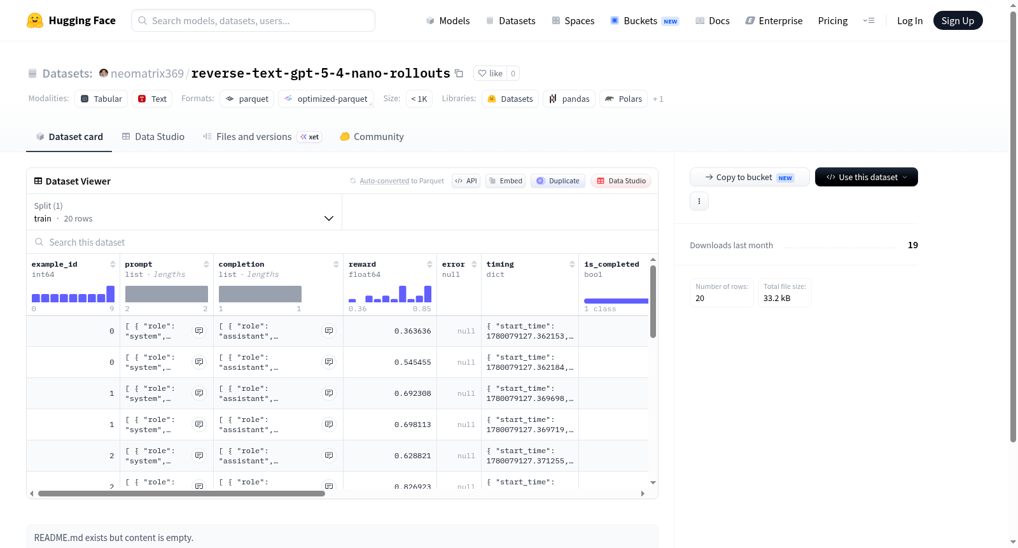The image size is (1018, 548).
Task: Open prompt chat view for reward 0.363636 row
Action: click(199, 331)
